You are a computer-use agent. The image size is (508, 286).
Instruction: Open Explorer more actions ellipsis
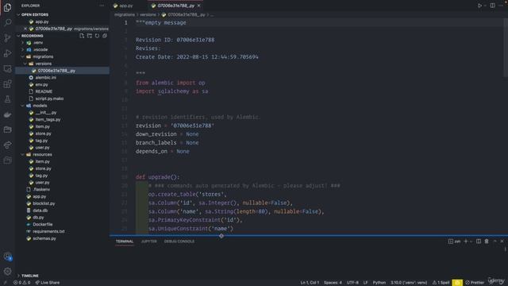click(x=102, y=6)
